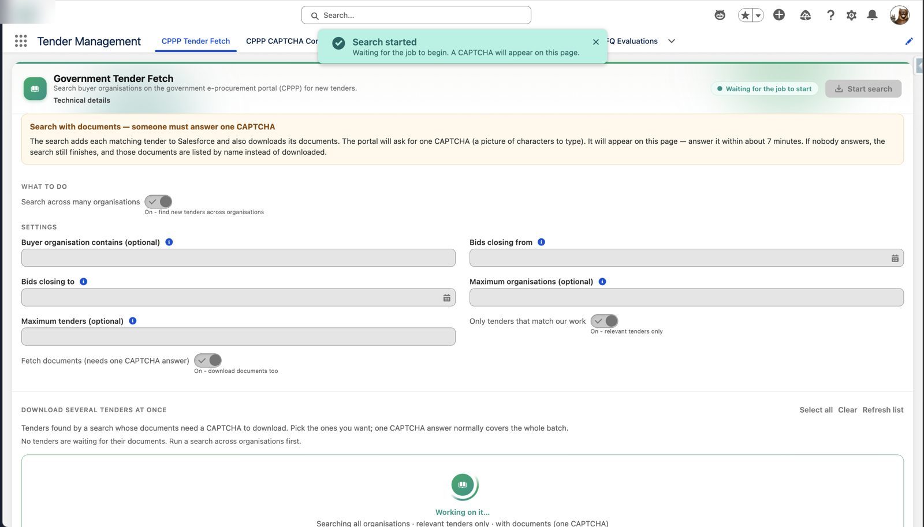Click the Bids closing to date field
The height and width of the screenshot is (527, 924).
point(239,297)
